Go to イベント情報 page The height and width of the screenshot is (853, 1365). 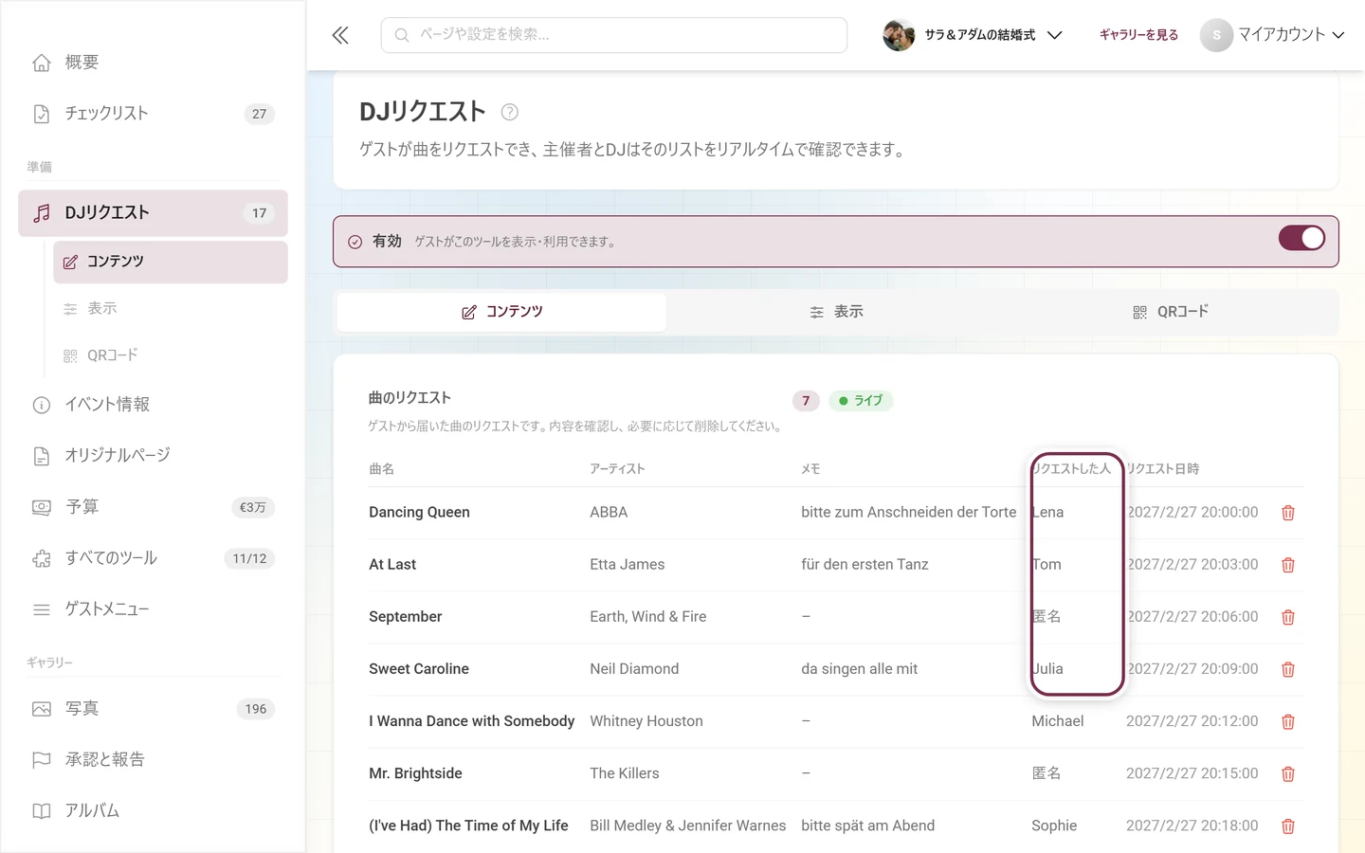click(153, 405)
